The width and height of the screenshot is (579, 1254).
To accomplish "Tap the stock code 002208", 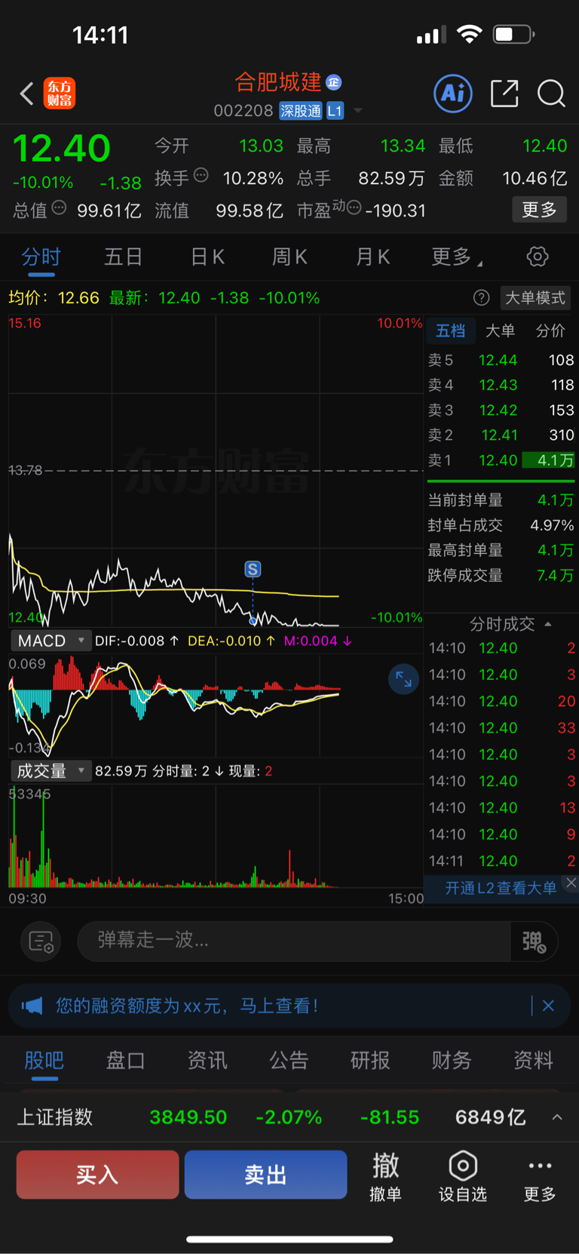I will coord(243,111).
